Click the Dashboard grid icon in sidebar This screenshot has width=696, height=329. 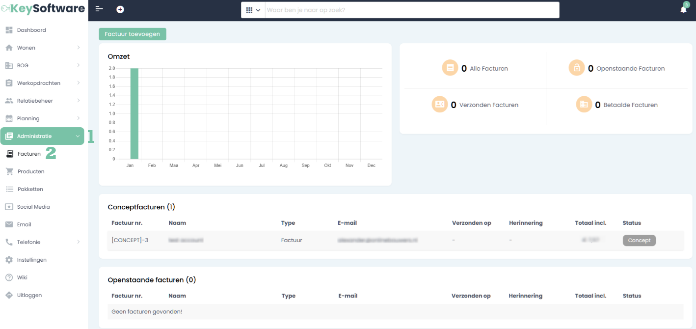pos(9,30)
